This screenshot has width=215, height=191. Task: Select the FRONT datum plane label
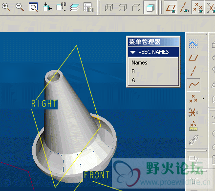(x=96, y=175)
